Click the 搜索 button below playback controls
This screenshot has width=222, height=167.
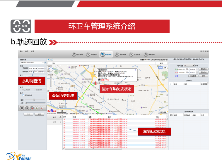click(39, 114)
